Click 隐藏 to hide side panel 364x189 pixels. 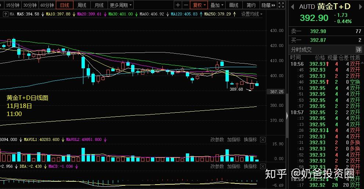[x=268, y=5]
